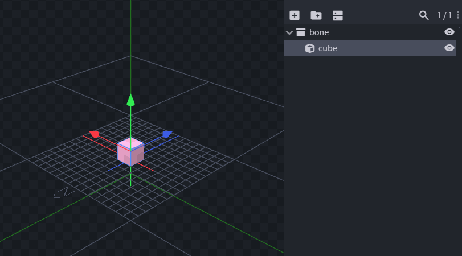
Task: Click the 1/1 selection counter
Action: [444, 15]
